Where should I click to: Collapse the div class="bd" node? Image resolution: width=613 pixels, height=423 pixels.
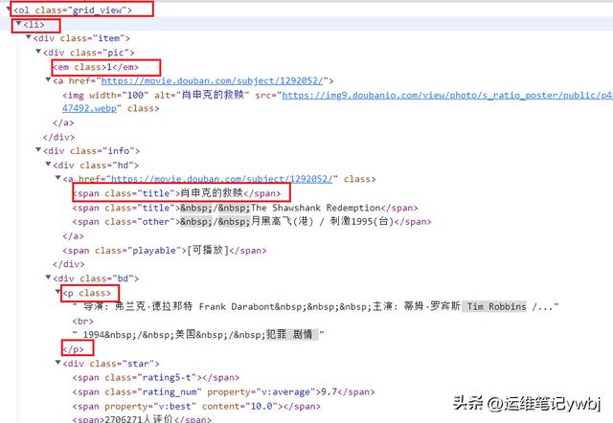[x=48, y=278]
